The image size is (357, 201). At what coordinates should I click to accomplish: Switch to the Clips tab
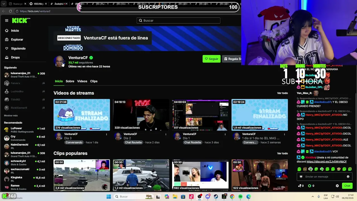(94, 81)
